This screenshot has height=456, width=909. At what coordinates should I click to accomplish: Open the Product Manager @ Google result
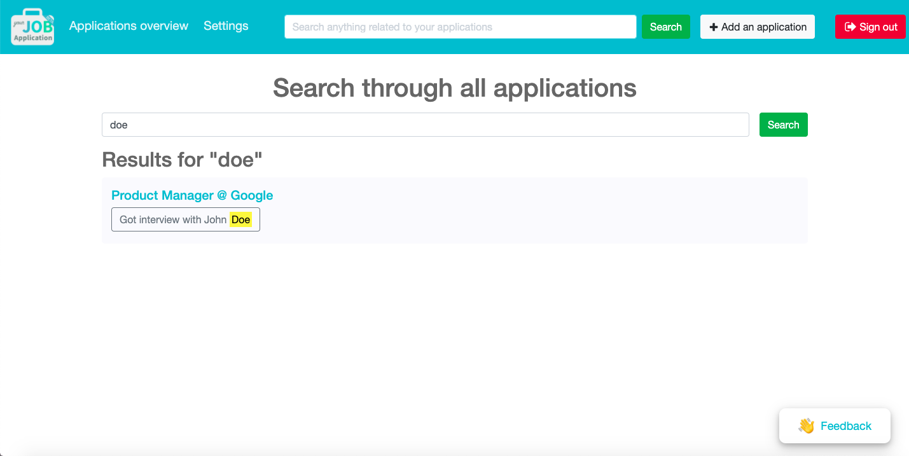192,195
